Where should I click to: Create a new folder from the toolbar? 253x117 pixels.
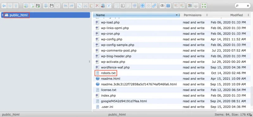pyautogui.click(x=26, y=6)
